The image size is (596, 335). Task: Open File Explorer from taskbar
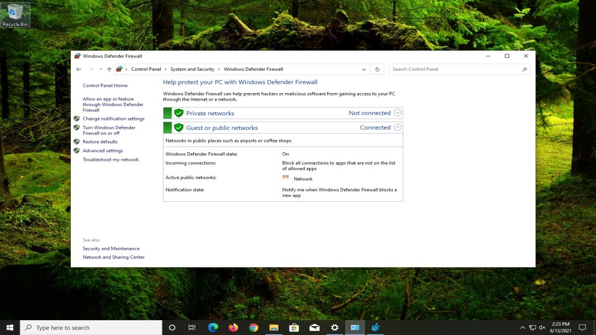(274, 328)
